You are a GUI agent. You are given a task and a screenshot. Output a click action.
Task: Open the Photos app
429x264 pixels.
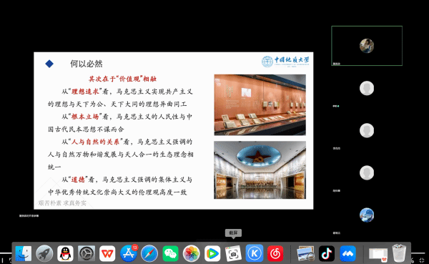(192, 253)
